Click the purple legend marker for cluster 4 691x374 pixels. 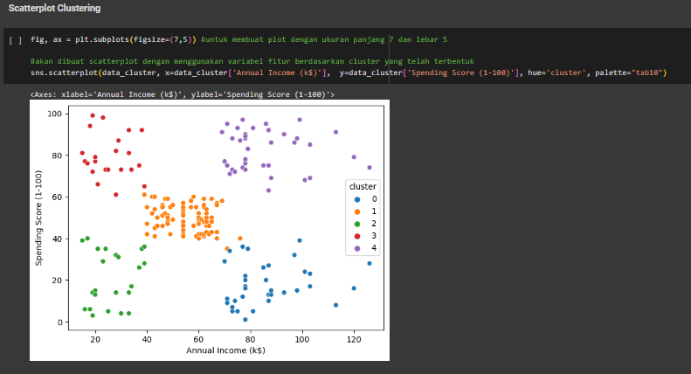(354, 248)
